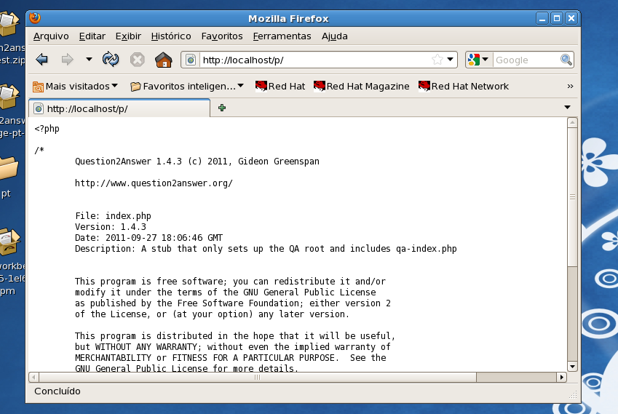Screen dimensions: 618x414
Task: Click the vertical scrollbar down arrow
Action: (572, 366)
